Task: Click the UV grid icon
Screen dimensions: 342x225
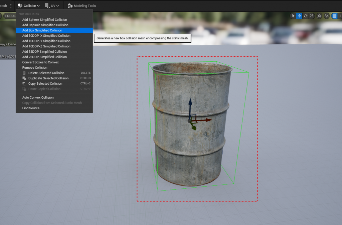Action: tap(47, 6)
